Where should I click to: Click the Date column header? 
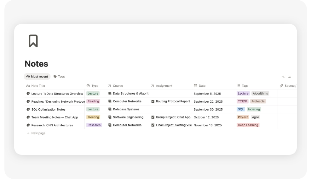click(199, 86)
